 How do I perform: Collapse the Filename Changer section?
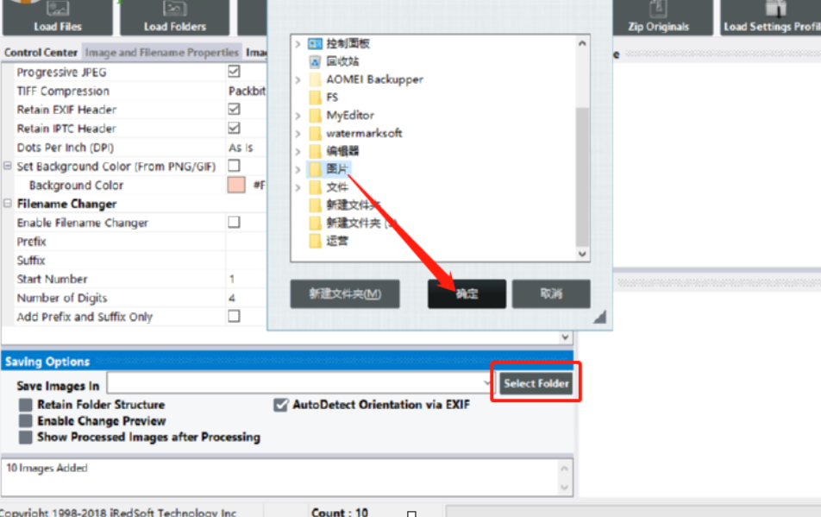(7, 203)
